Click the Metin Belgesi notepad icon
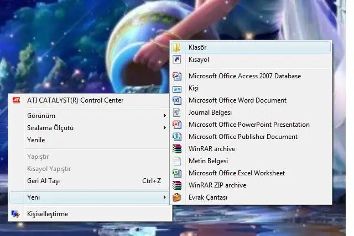Viewport: 354px width, 236px height. pos(177,161)
